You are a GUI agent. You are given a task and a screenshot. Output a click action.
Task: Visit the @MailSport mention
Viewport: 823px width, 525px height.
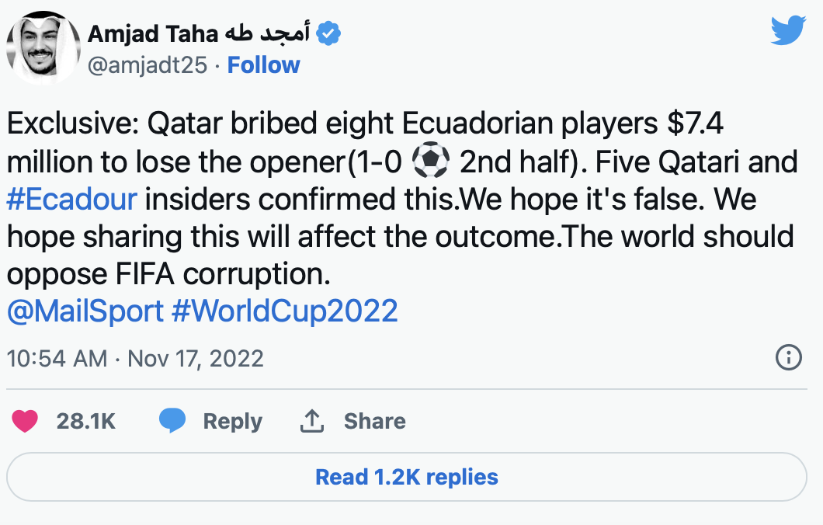point(85,311)
